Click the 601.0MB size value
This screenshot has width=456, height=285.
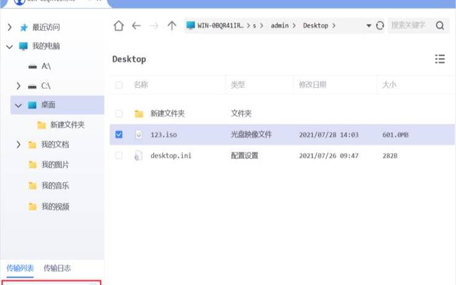tap(395, 135)
